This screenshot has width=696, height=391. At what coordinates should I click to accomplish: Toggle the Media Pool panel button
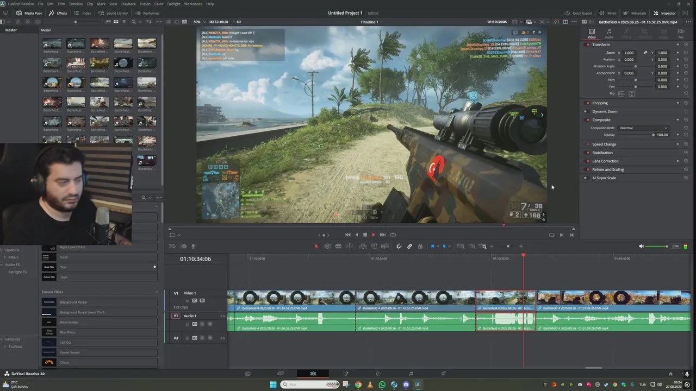[x=29, y=13]
